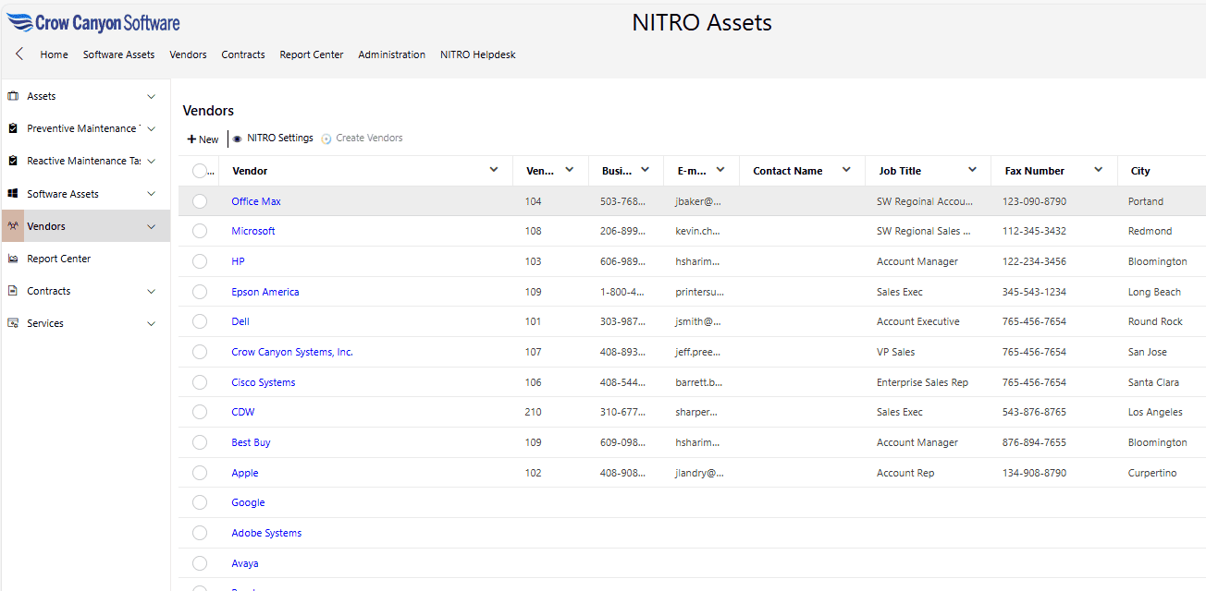Open Administration in top navigation
The height and width of the screenshot is (591, 1206).
(392, 54)
